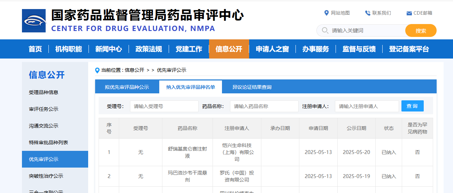Open 登记备案平台 navigation menu
The image size is (453, 193).
[x=409, y=49]
